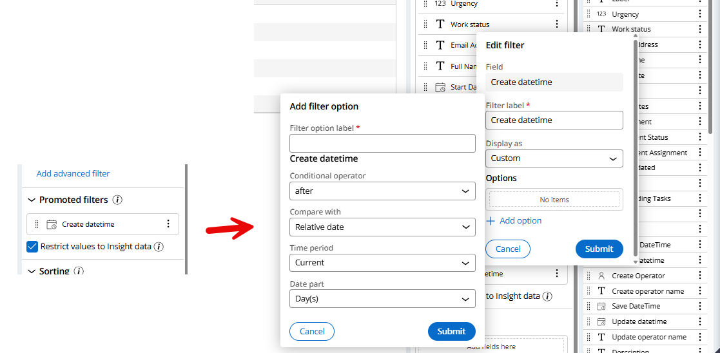This screenshot has width=720, height=353.
Task: Open the Display as dropdown
Action: pos(554,158)
